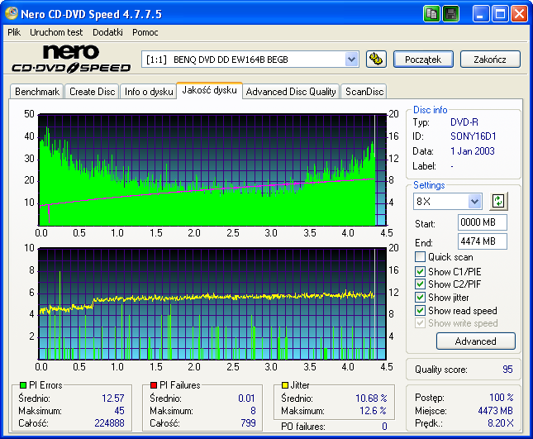The height and width of the screenshot is (439, 533).
Task: Click Jitter average 10.68 %
Action: pyautogui.click(x=371, y=398)
